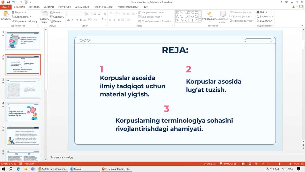The image size is (305, 172).
Task: Toggle italic К formatting
Action: [x=73, y=20]
